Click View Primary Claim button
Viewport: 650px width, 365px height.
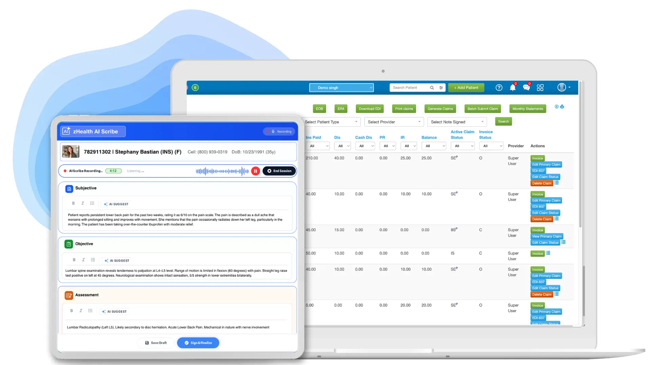pyautogui.click(x=547, y=237)
